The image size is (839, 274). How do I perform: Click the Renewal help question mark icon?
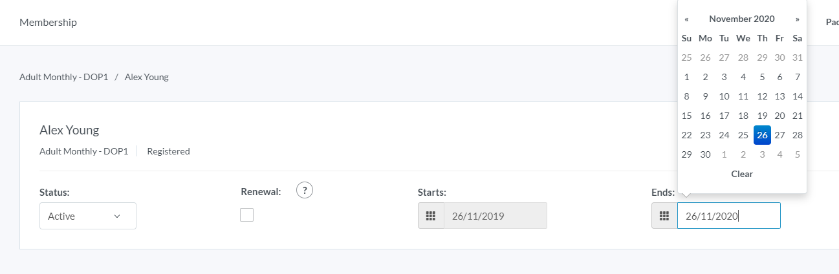point(305,190)
